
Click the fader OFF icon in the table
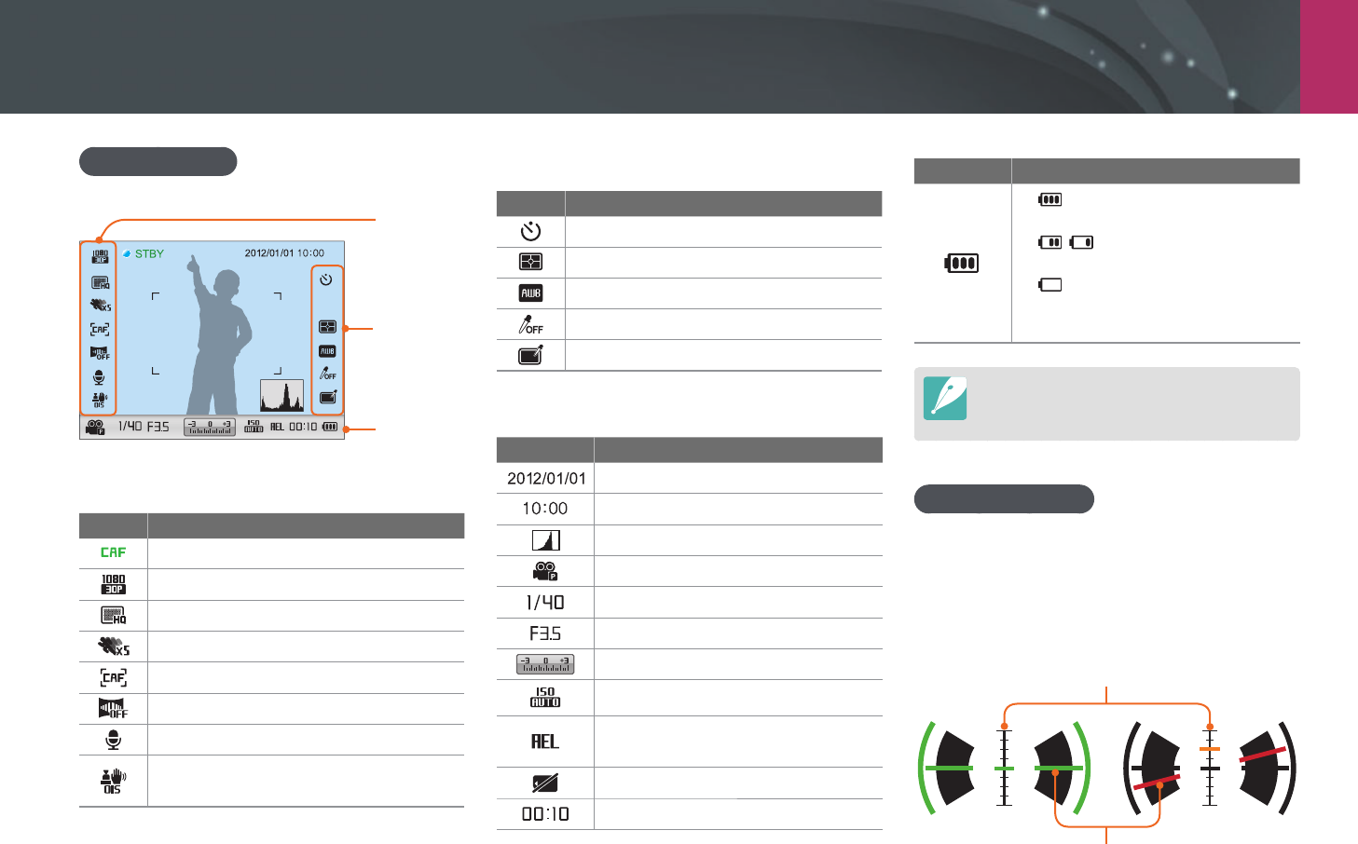coord(113,709)
